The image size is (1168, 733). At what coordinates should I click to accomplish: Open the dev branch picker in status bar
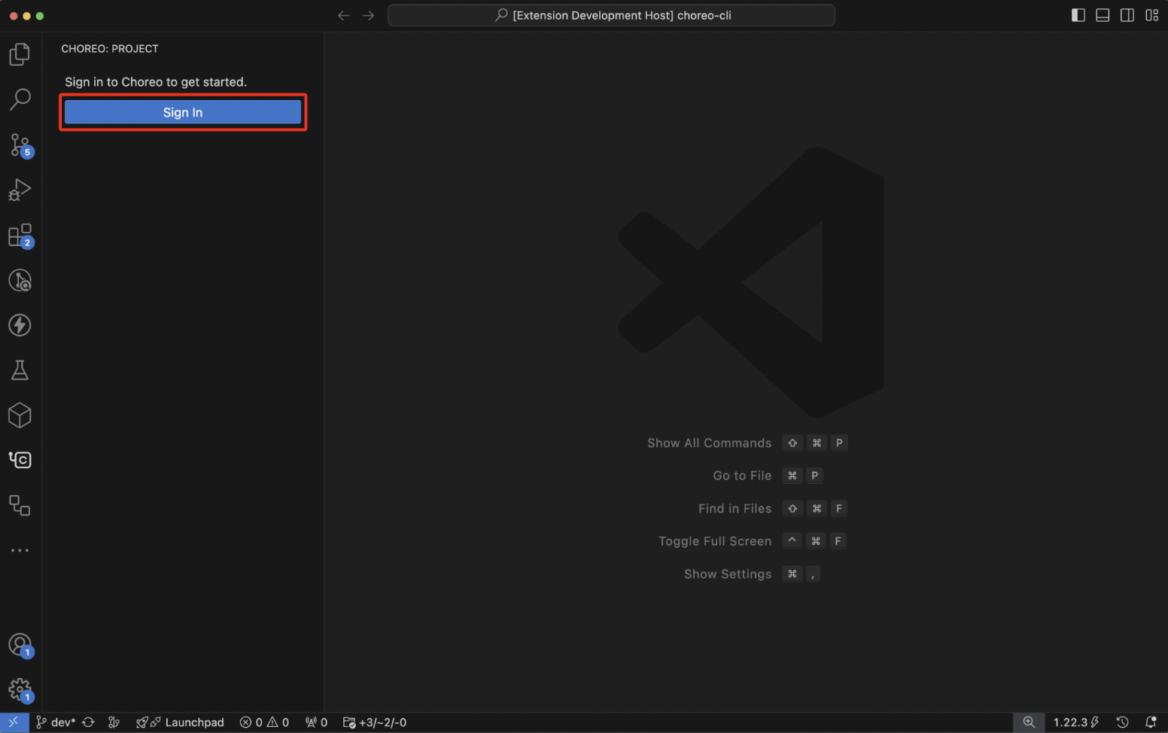click(56, 722)
